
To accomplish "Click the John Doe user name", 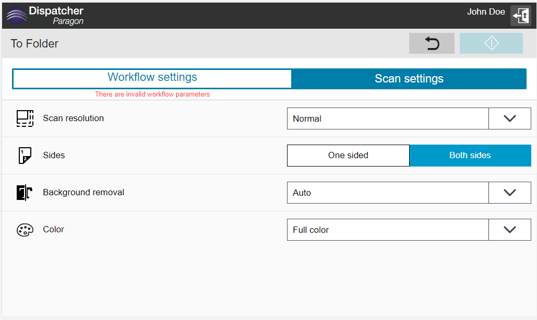I will tap(486, 11).
